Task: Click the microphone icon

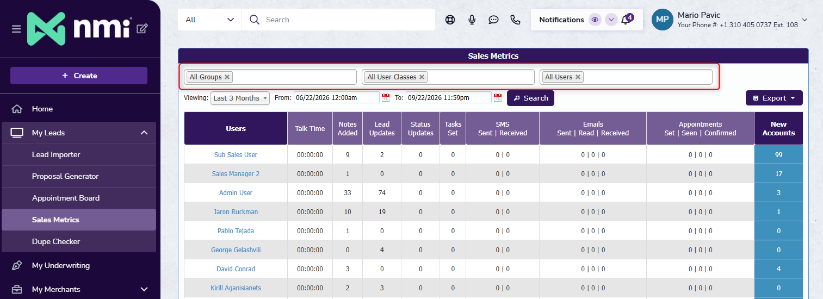Action: [x=472, y=20]
